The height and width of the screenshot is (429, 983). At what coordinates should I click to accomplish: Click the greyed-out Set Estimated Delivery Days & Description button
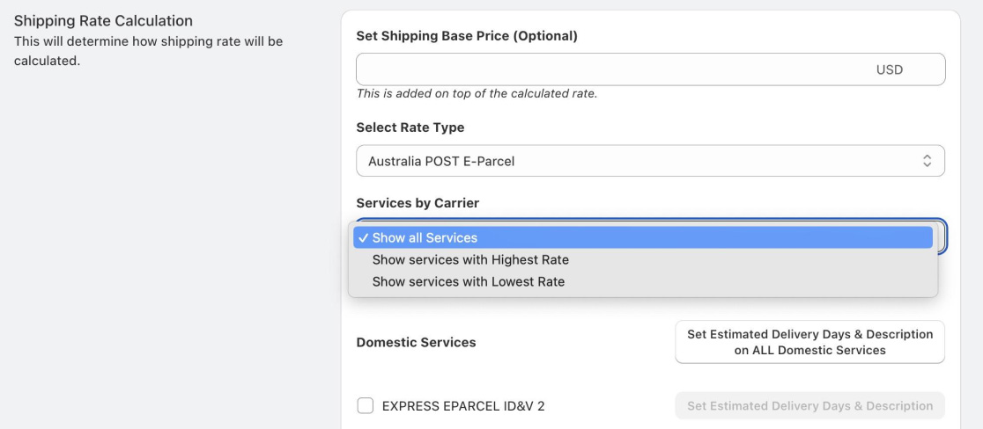[x=810, y=406]
